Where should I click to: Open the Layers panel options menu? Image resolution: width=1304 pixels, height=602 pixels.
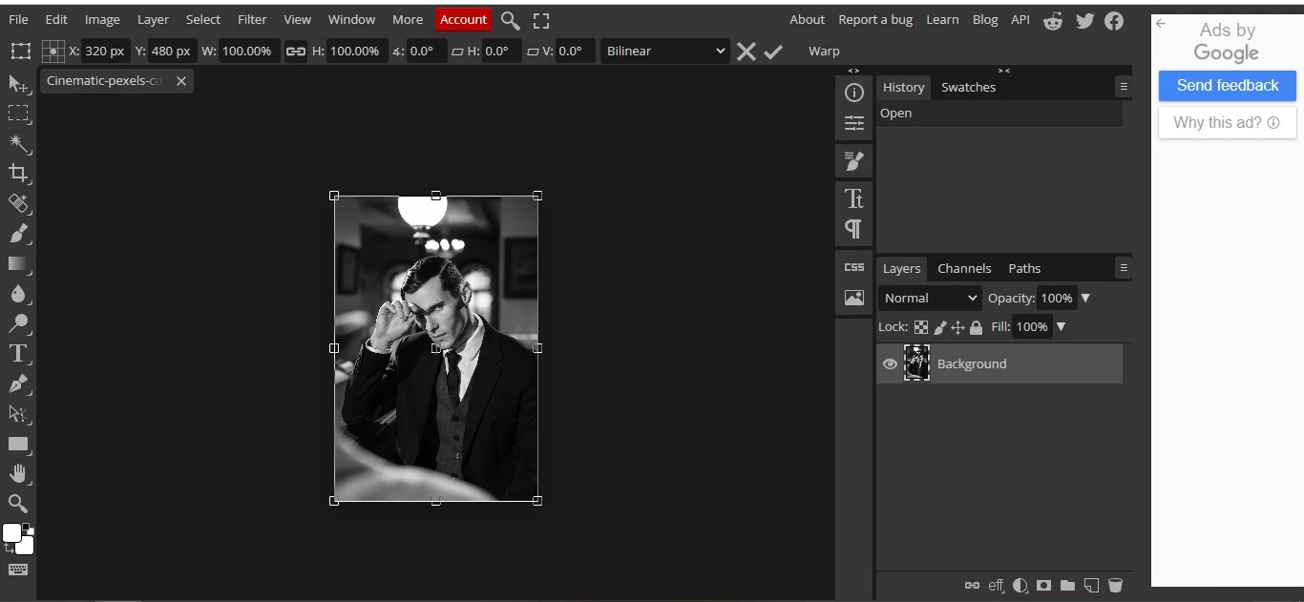tap(1124, 268)
